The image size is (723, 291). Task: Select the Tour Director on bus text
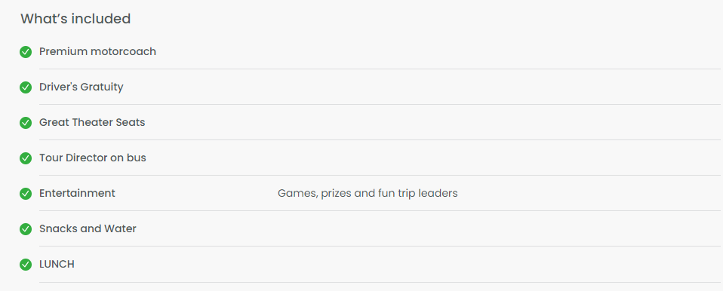93,158
